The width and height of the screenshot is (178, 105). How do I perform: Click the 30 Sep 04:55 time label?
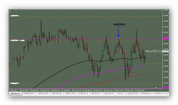click(x=56, y=90)
